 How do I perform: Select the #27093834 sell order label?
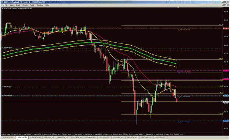(x=7, y=48)
